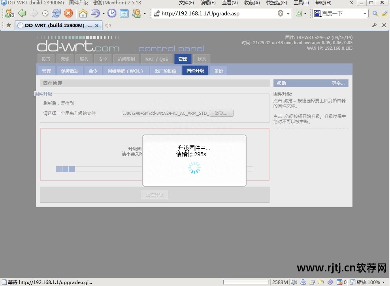Open the 帮助(H) menu
Viewport: 390px width, 286px height.
click(x=323, y=3)
